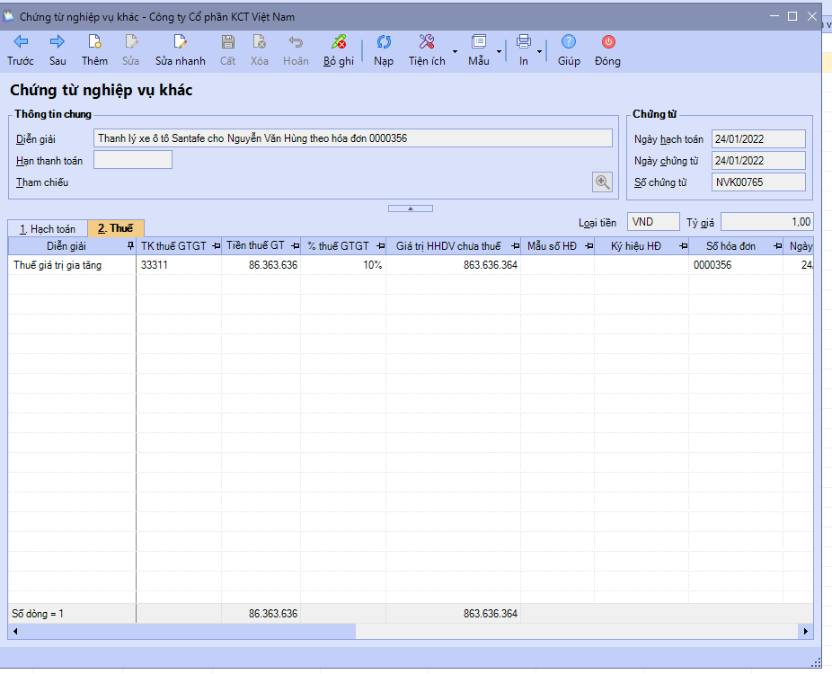
Task: Select cell 'Thuế giá trị gia tăng'
Action: [x=72, y=265]
